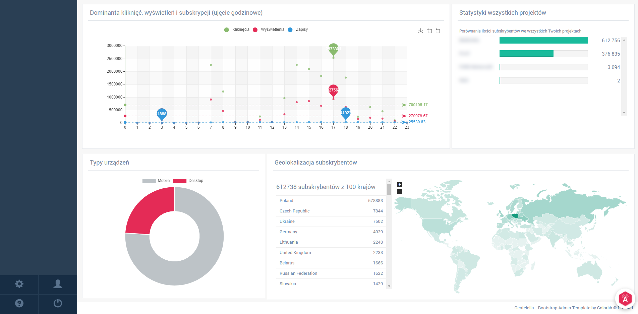Toggle the Kliknięcia series in the legend

237,29
